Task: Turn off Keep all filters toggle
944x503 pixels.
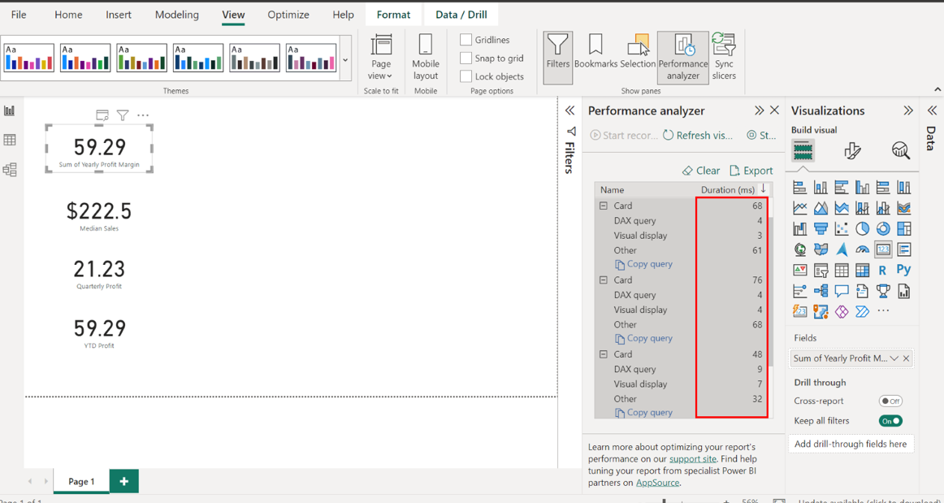Action: click(890, 421)
